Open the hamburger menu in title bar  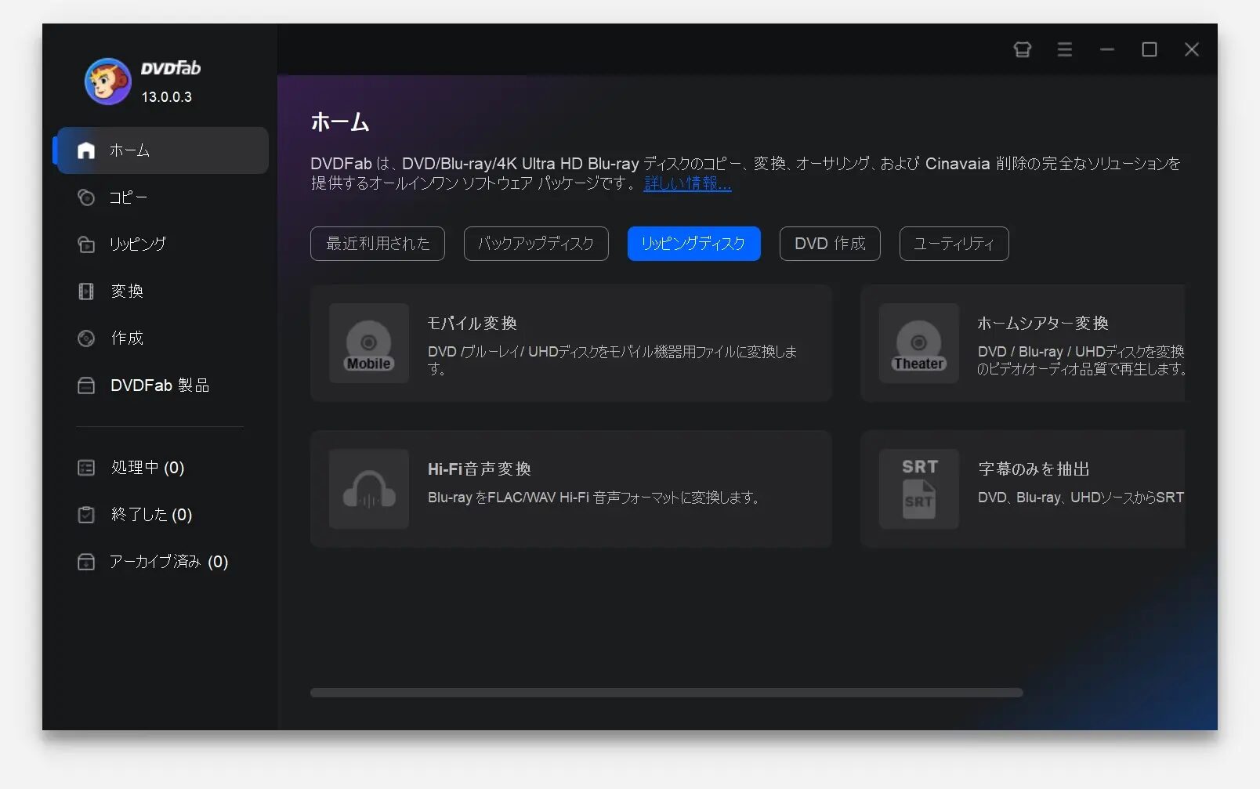[1064, 49]
